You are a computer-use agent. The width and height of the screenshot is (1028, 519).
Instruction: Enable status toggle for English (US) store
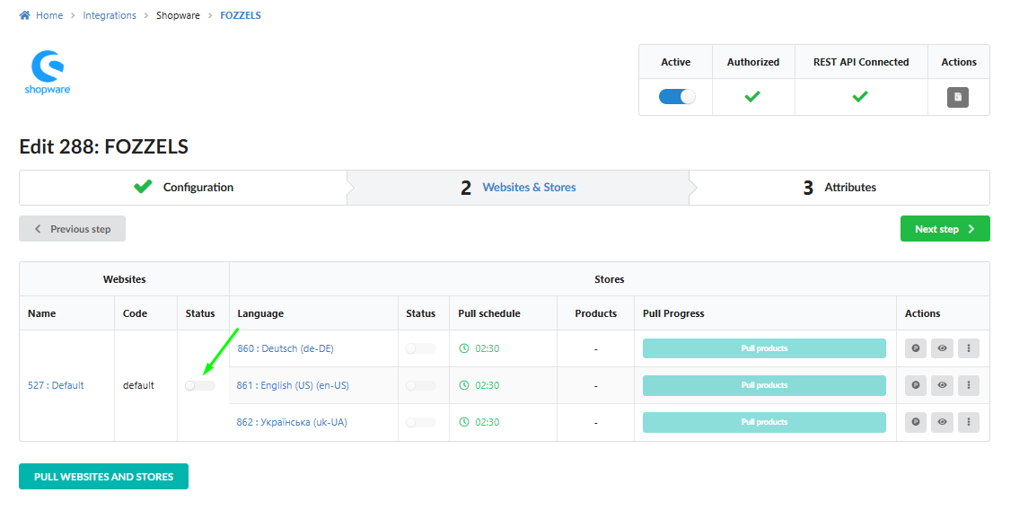click(420, 385)
